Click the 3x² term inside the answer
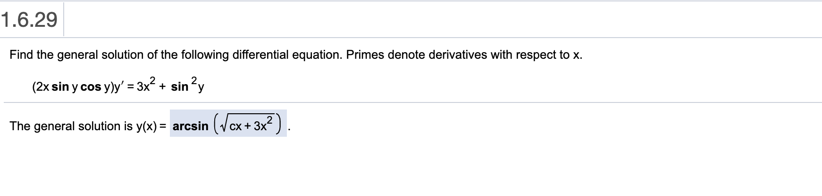822x196 pixels. [x=263, y=124]
